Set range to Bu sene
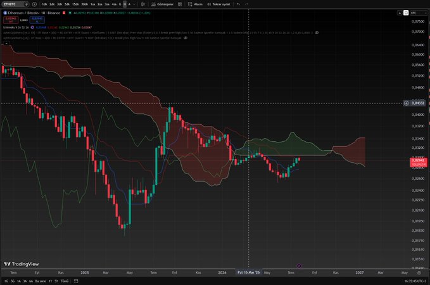Image resolution: width=430 pixels, height=285 pixels. pyautogui.click(x=41, y=281)
